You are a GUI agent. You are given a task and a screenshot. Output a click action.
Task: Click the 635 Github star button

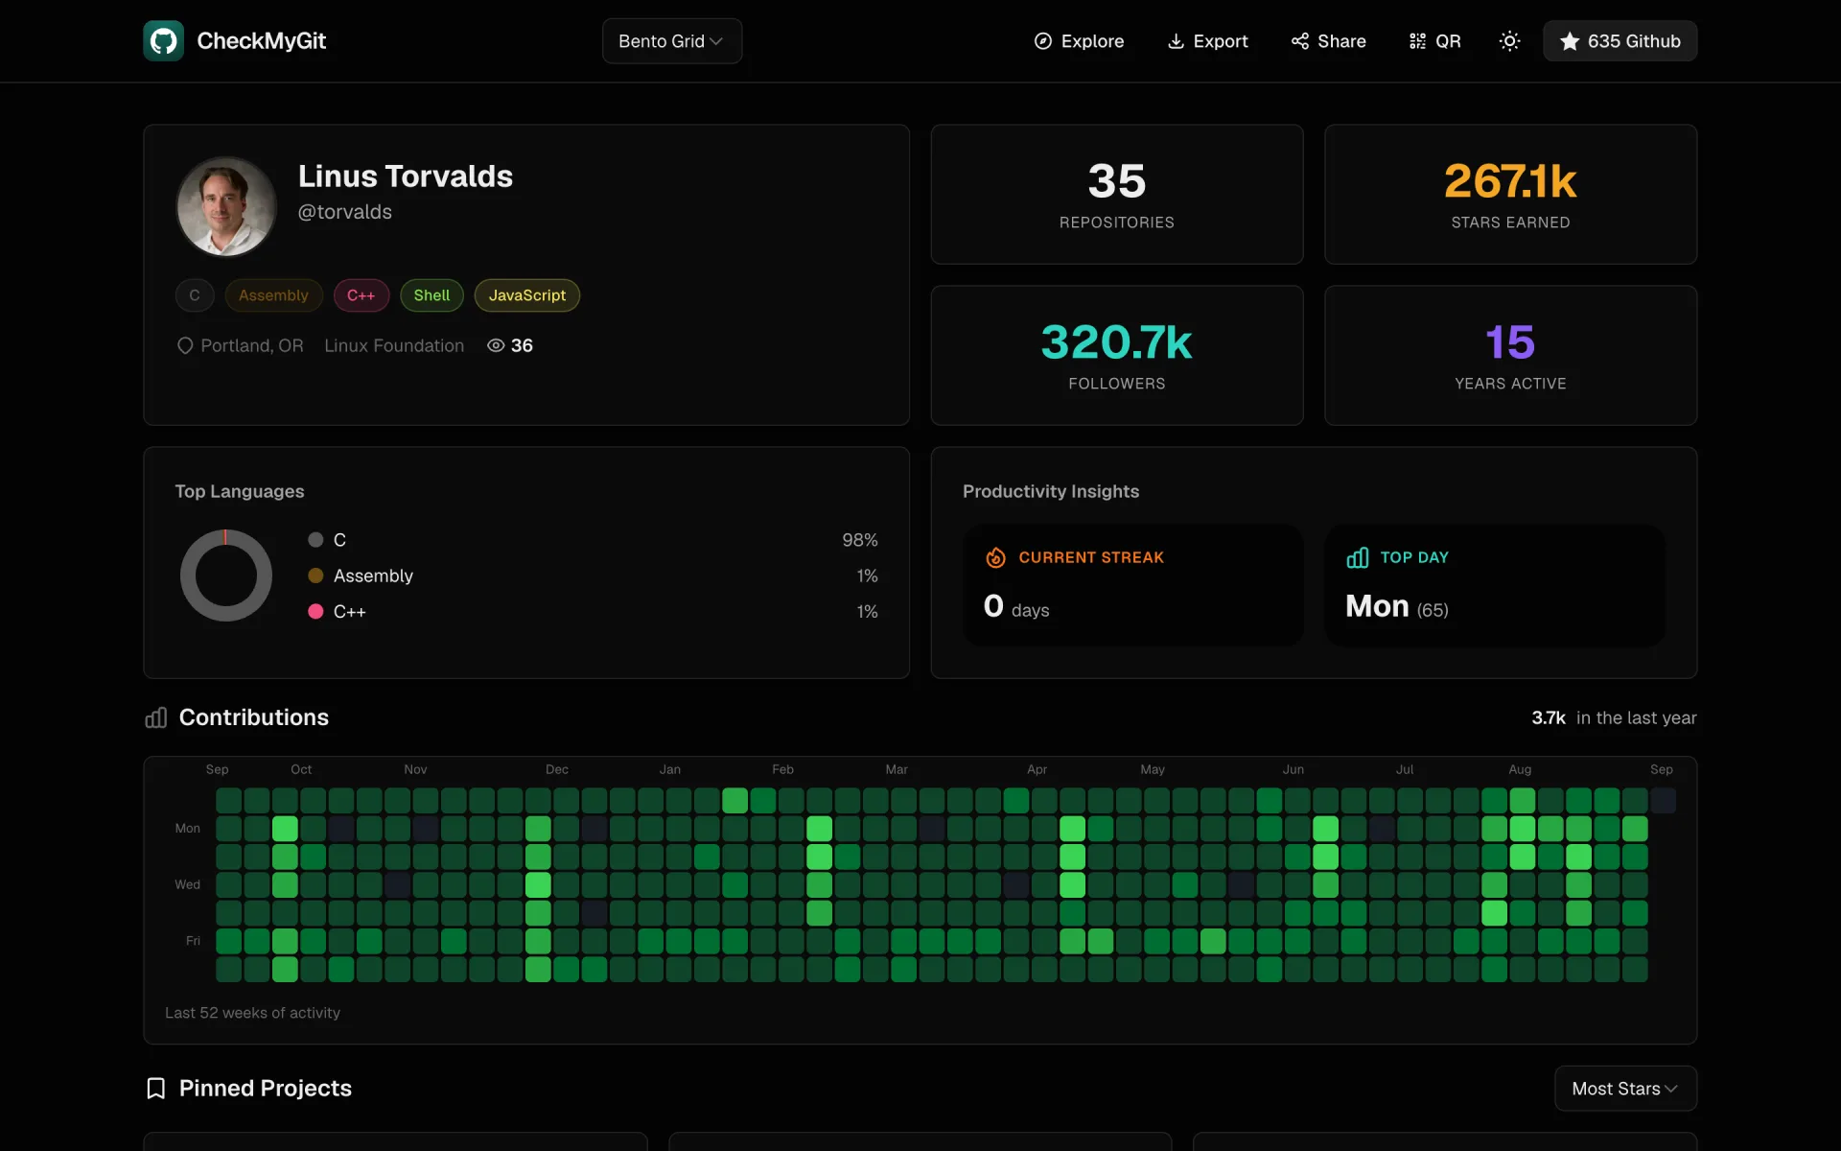[1620, 41]
